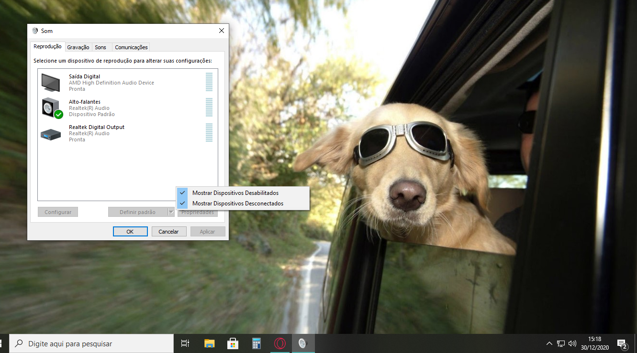Select the Alto-falantes speaker icon

tap(51, 107)
